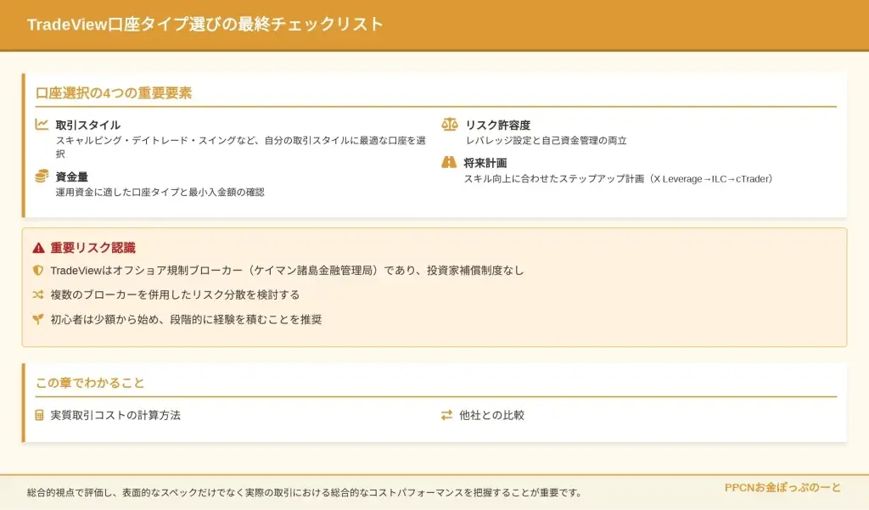Click the balance scale icon beside リスク許容度

(449, 125)
